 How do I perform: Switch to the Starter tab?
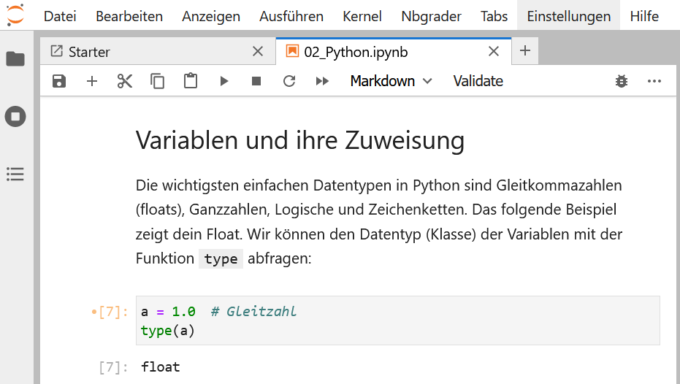coord(89,52)
